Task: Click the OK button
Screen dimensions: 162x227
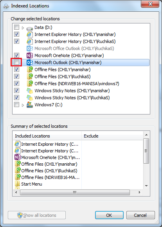Action: click(x=109, y=215)
